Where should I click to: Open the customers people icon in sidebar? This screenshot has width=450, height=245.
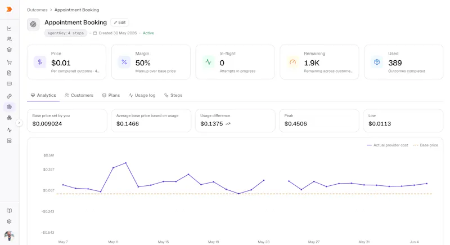(9, 39)
